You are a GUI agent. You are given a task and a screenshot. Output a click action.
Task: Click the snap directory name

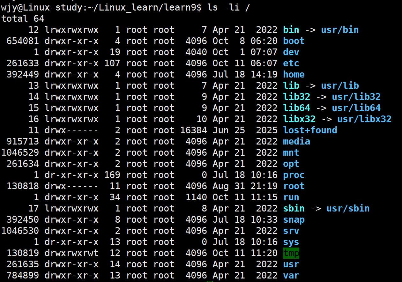(294, 220)
